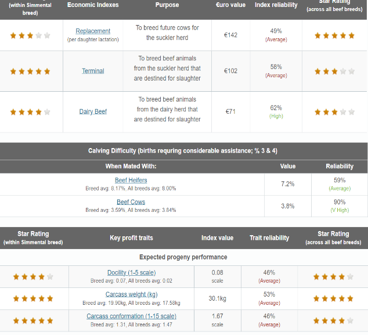368x335 pixels.
Task: Open the Beef Cows calving link
Action: click(131, 202)
